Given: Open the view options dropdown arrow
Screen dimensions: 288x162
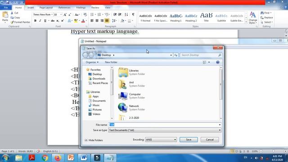Looking at the screenshot, I should 209,62.
